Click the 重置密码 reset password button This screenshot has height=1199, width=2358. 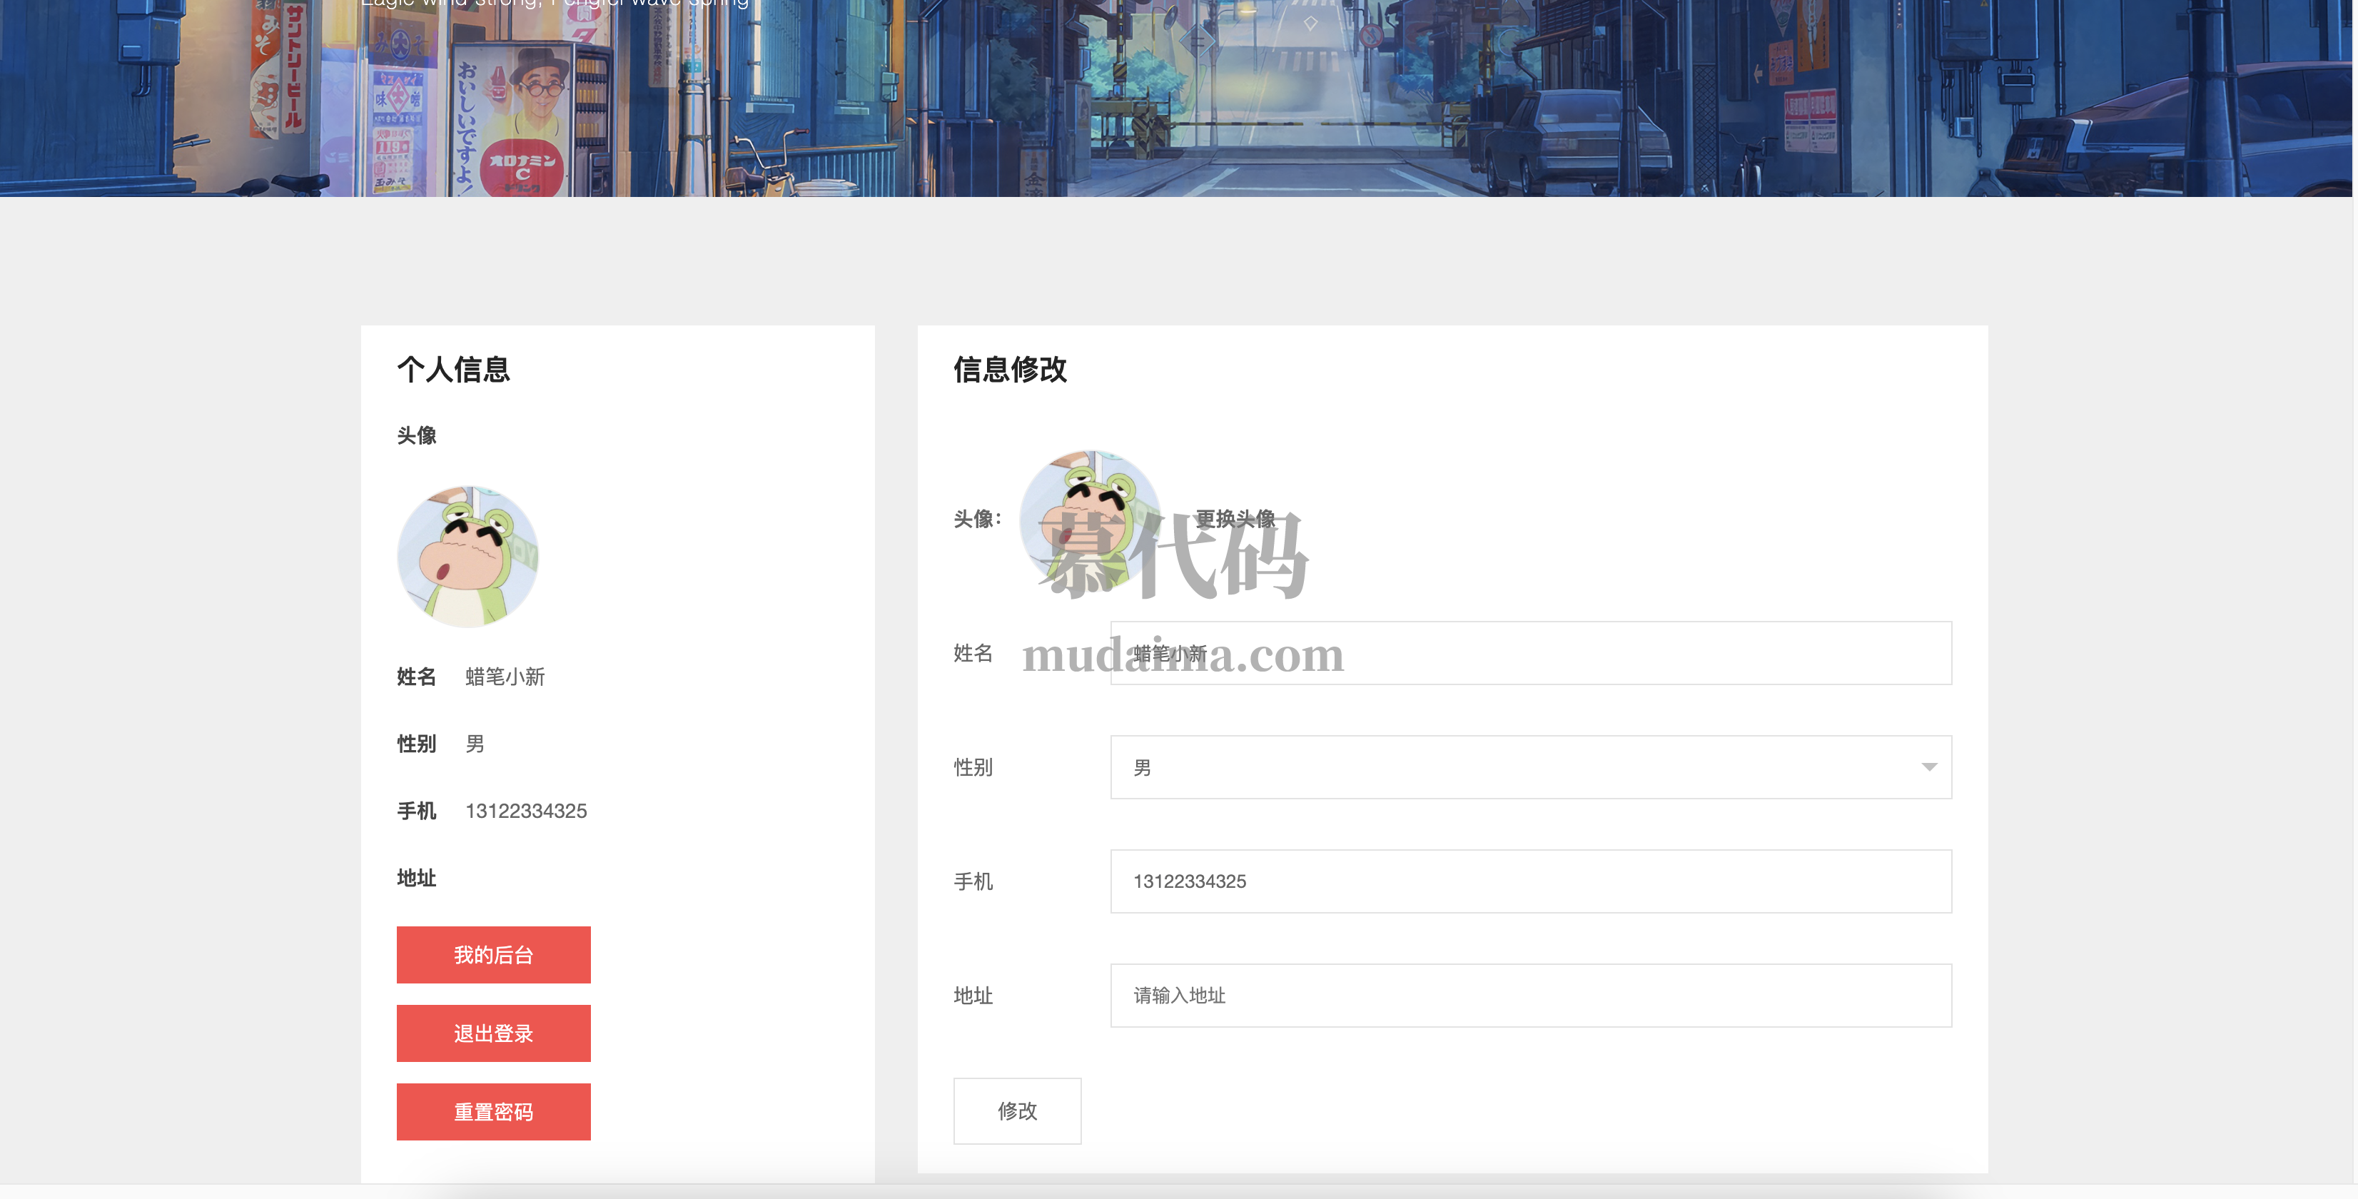[493, 1112]
